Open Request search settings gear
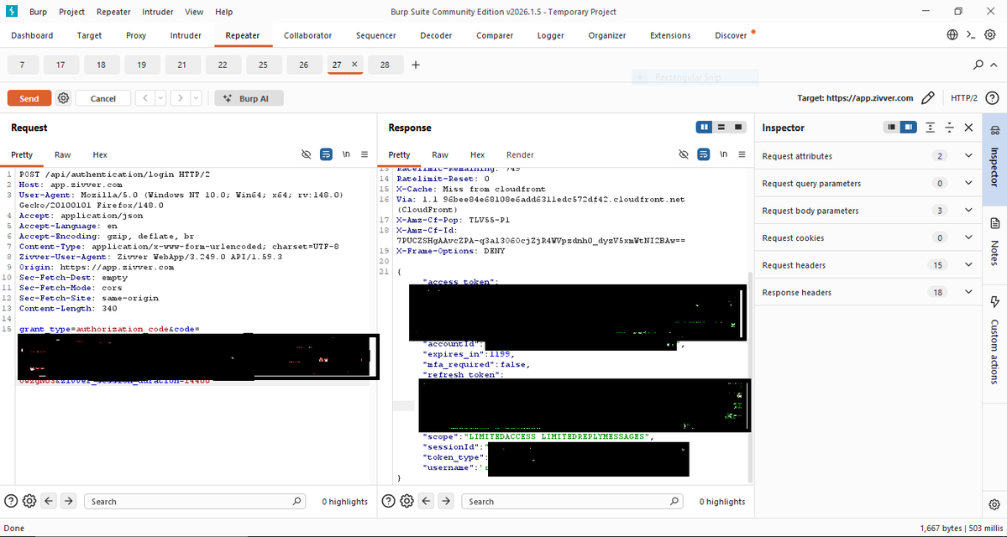The height and width of the screenshot is (537, 1007). [29, 501]
